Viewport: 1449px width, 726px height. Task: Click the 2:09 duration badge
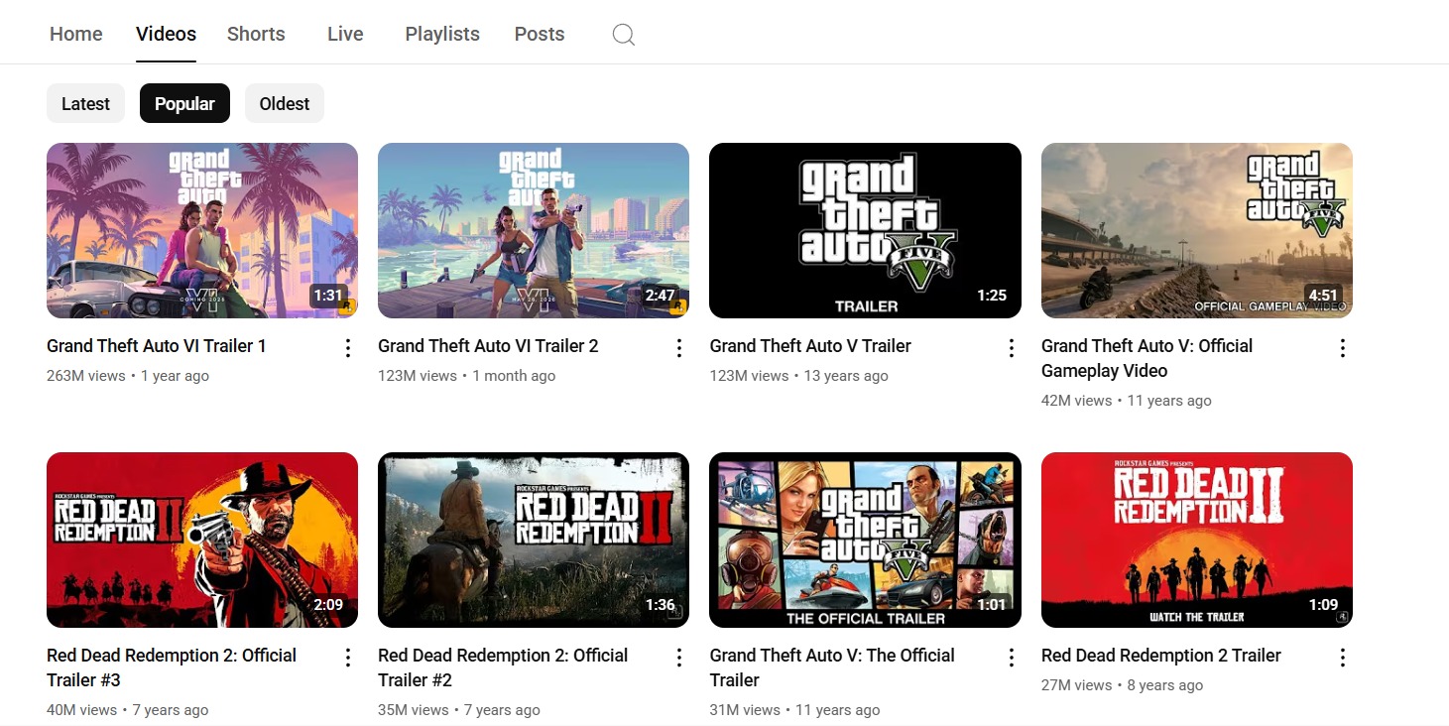click(x=328, y=605)
